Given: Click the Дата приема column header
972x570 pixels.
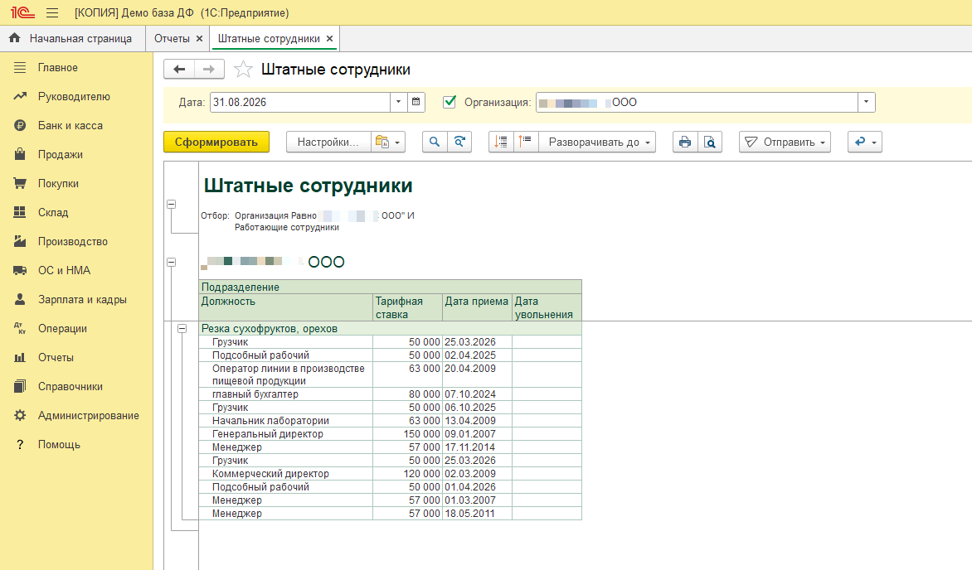Looking at the screenshot, I should [477, 307].
